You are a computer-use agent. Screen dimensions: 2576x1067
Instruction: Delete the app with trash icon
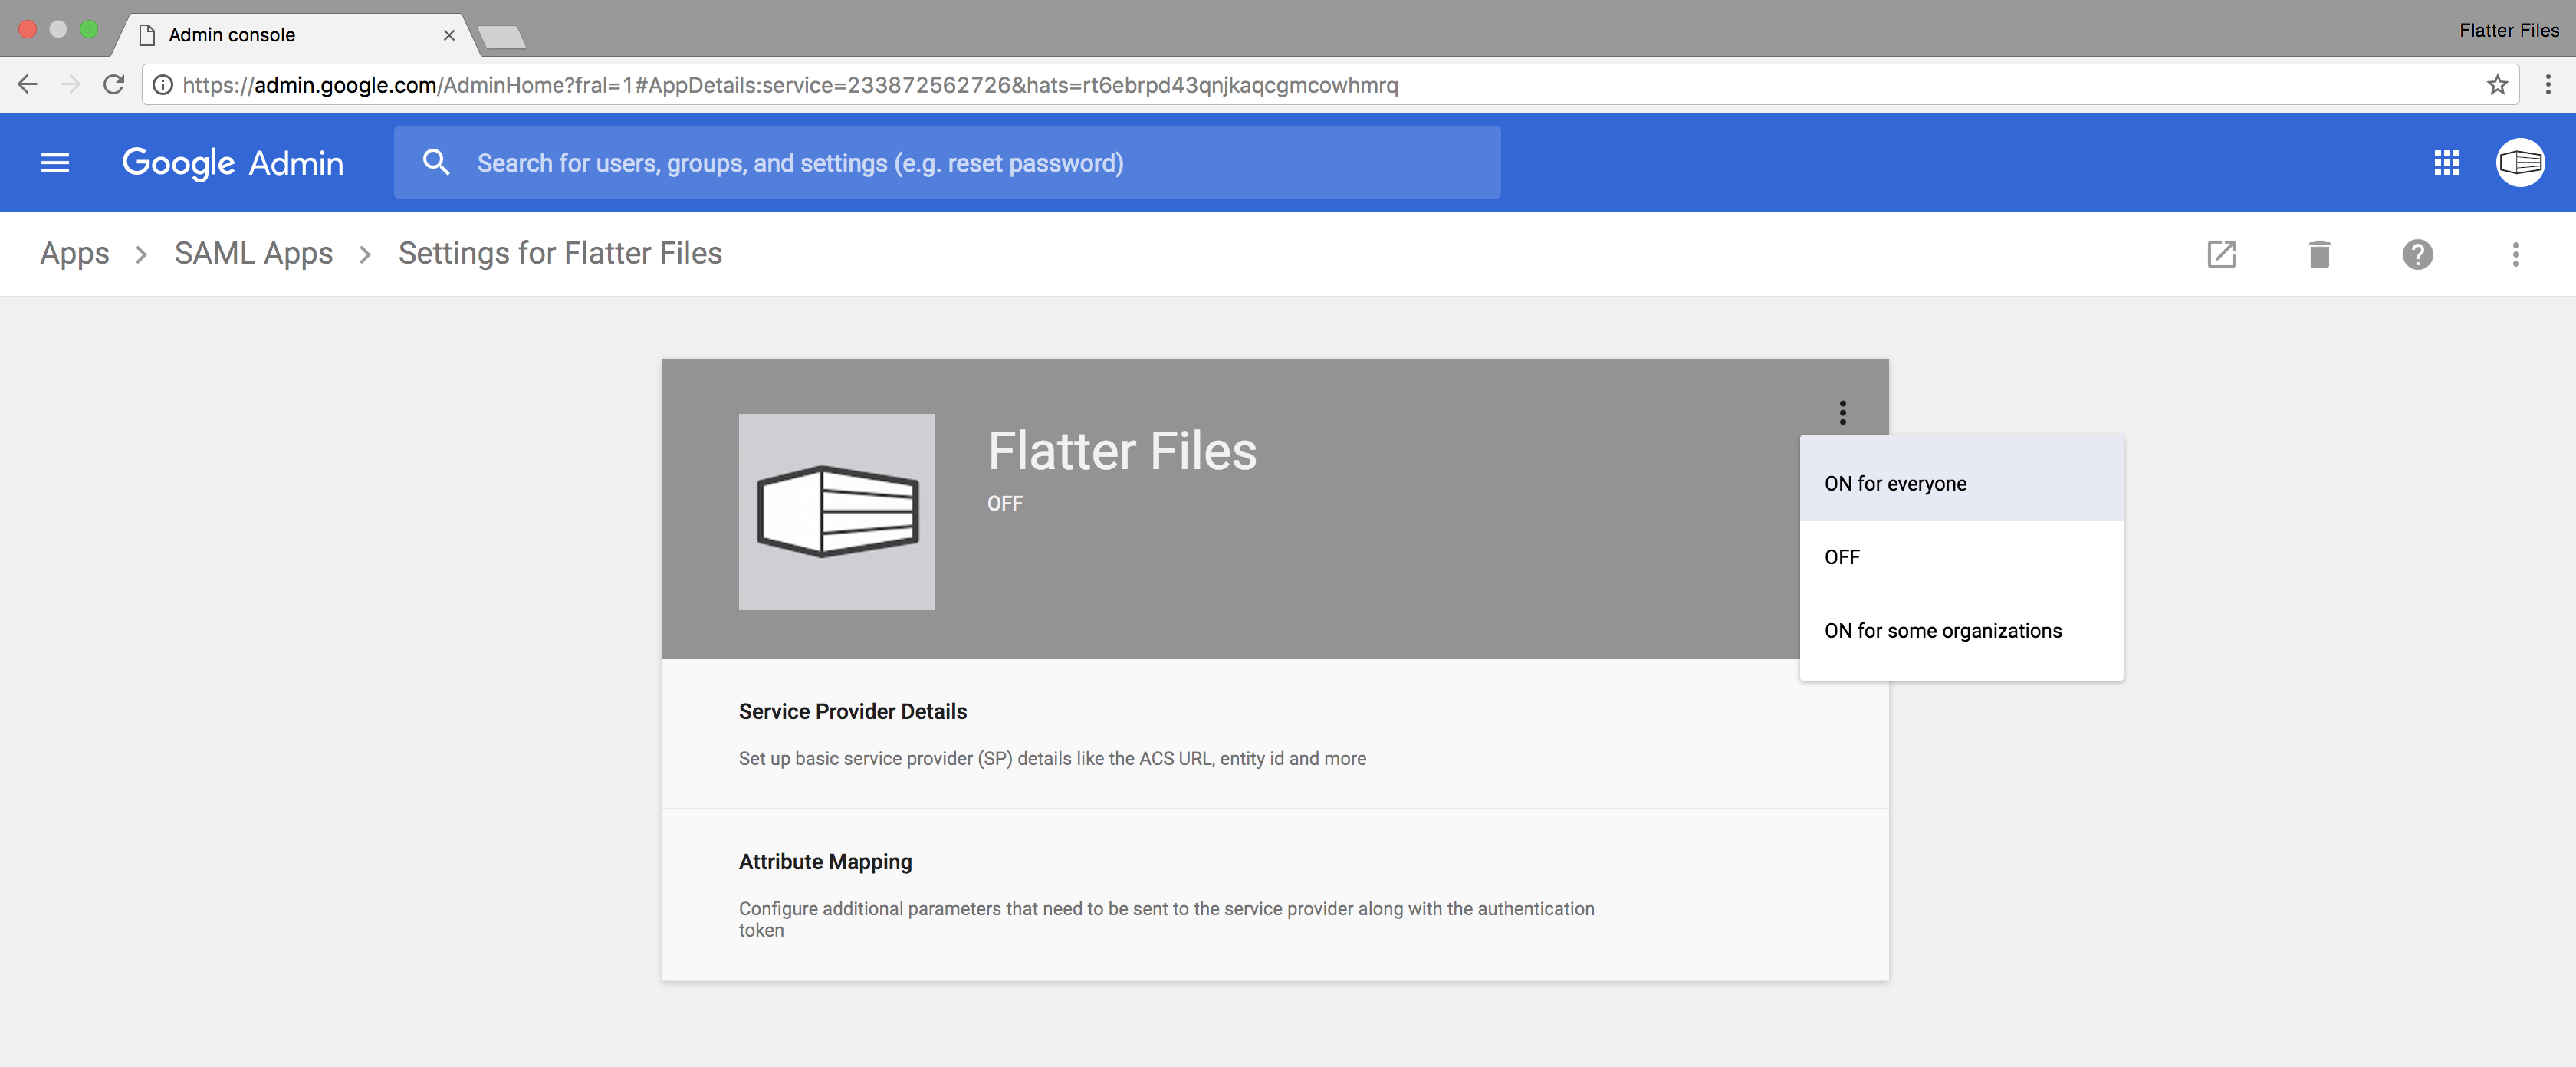(2319, 254)
